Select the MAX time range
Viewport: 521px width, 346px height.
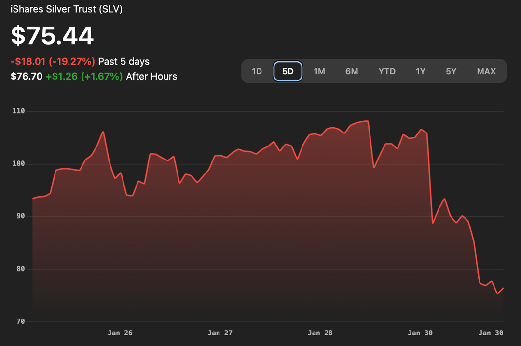click(486, 71)
